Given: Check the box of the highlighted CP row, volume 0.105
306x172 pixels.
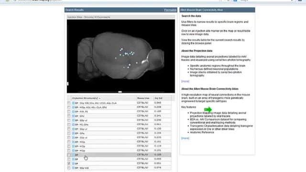Looking at the screenshot, I should click(x=69, y=155).
